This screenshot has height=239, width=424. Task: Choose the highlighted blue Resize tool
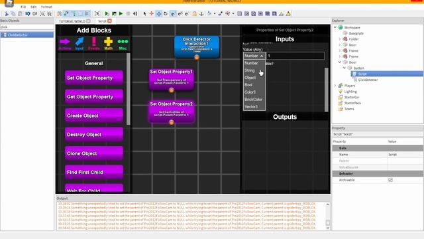159,13
